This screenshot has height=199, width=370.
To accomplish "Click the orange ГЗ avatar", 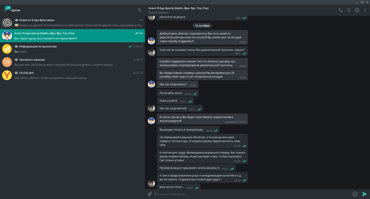I will [7, 62].
